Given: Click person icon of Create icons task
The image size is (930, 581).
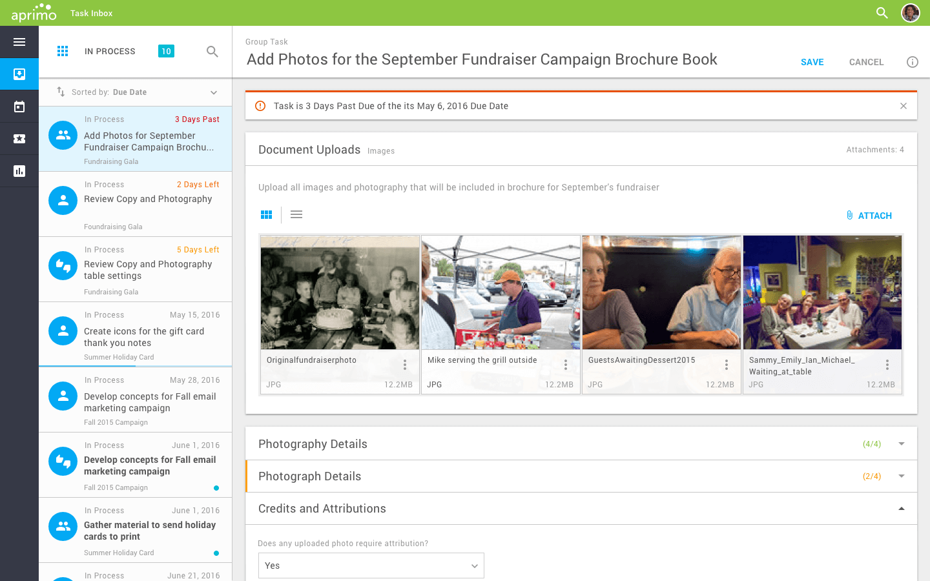Looking at the screenshot, I should 63,331.
